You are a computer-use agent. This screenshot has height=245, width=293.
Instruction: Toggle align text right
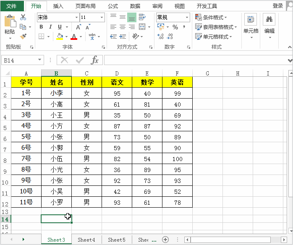coord(132,27)
